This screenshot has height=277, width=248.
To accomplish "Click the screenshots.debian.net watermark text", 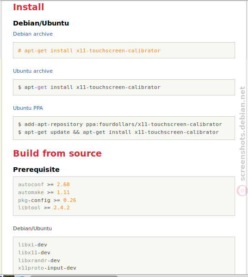I will tap(242, 133).
